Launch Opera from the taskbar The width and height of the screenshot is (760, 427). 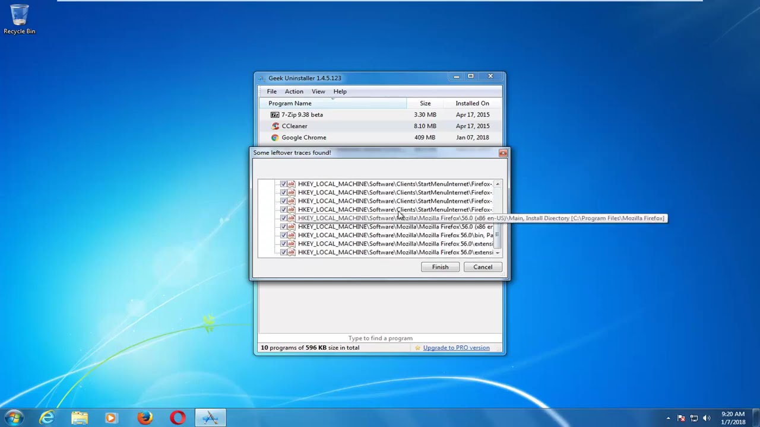[178, 418]
